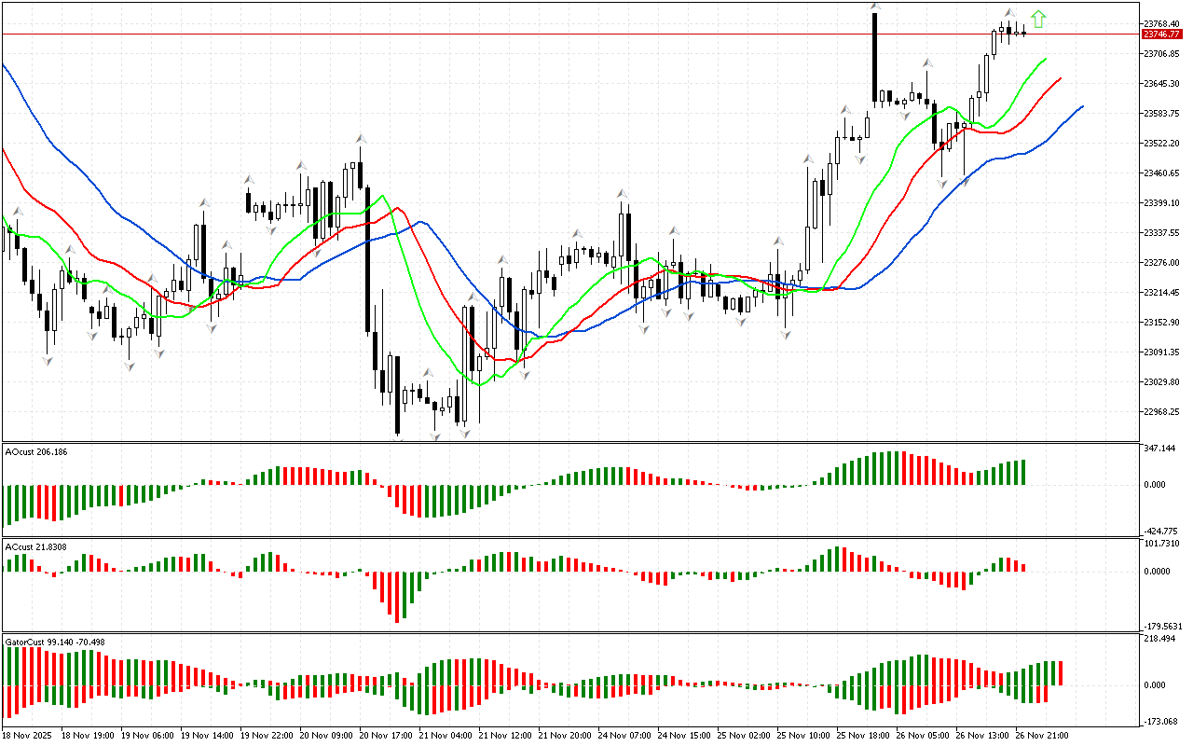Image resolution: width=1193 pixels, height=746 pixels.
Task: Click the 23768.40 price scale label
Action: (x=1159, y=23)
